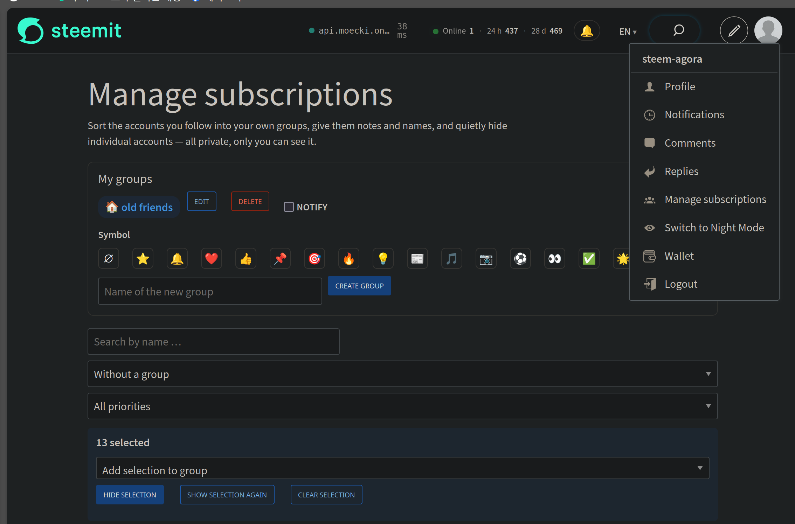Viewport: 795px width, 524px height.
Task: Click the steemit wordmark link
Action: coord(86,30)
